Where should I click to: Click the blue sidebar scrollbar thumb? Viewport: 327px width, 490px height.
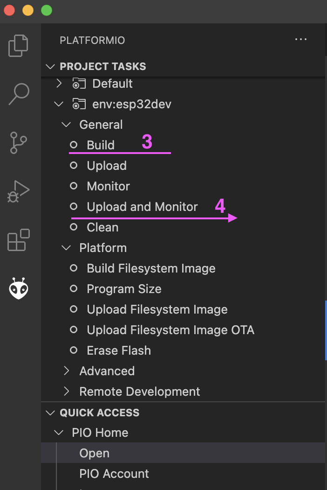tap(326, 330)
